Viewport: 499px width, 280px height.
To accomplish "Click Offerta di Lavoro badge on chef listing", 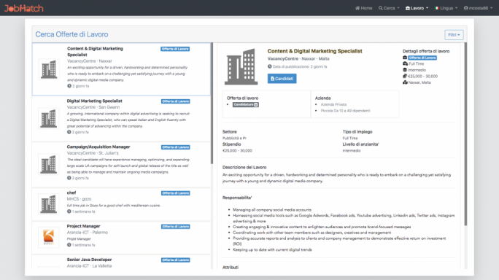I will 175,193.
